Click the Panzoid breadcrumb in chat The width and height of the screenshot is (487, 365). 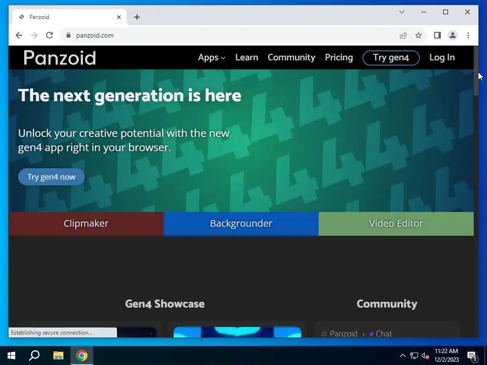pos(343,334)
